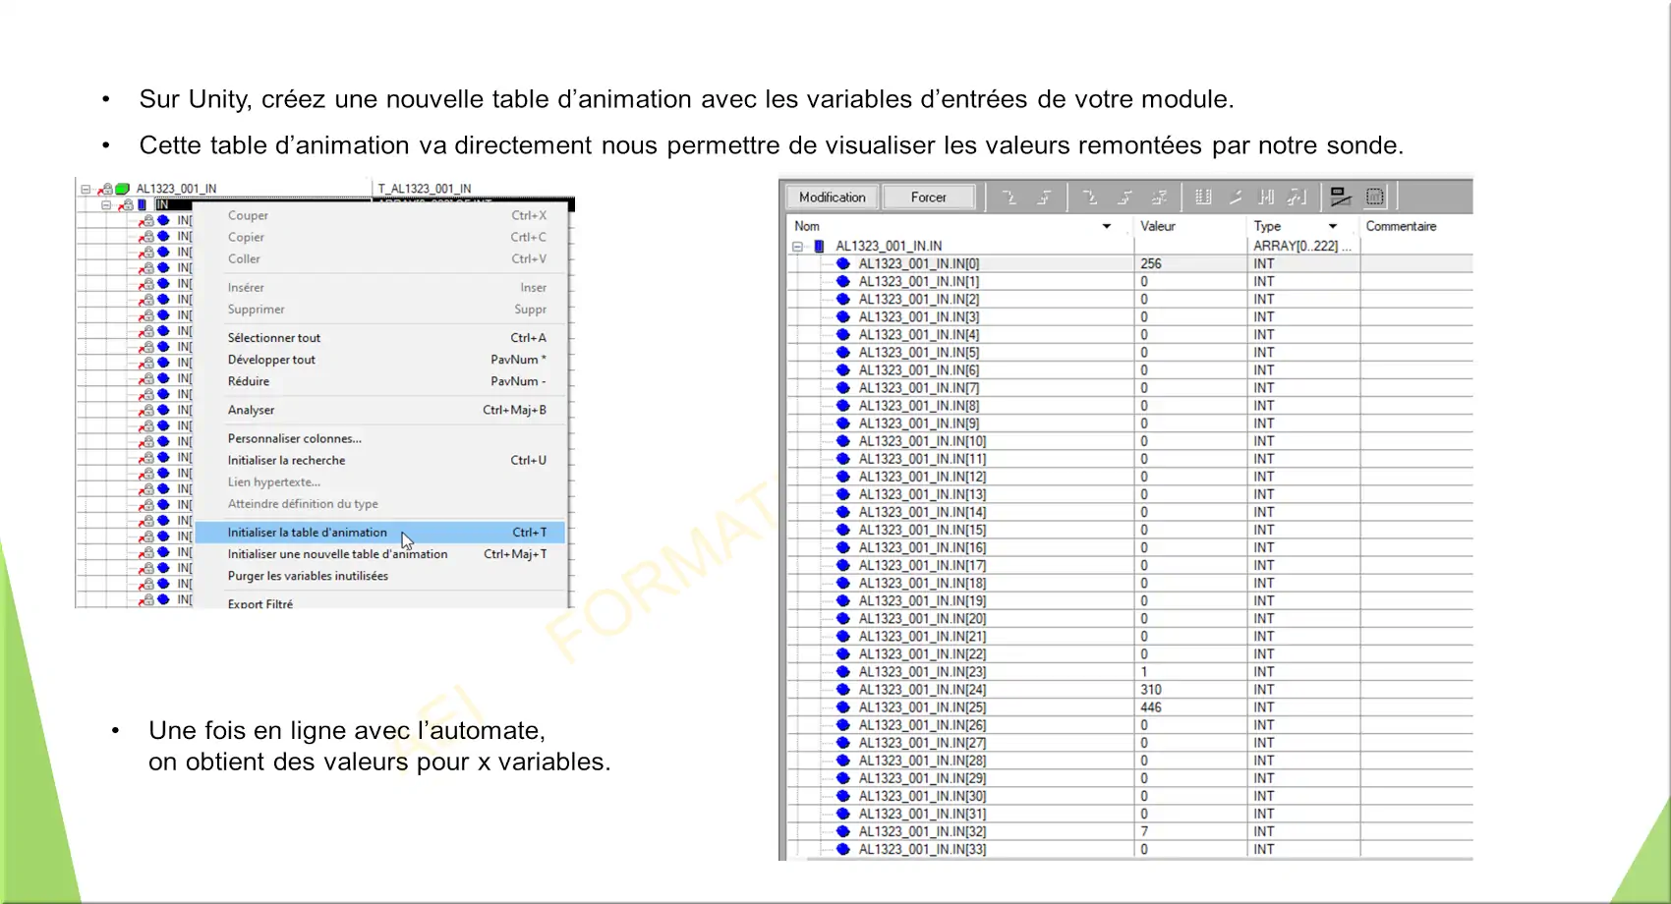Open the Nom column dropdown arrow
This screenshot has width=1671, height=904.
click(x=1107, y=226)
